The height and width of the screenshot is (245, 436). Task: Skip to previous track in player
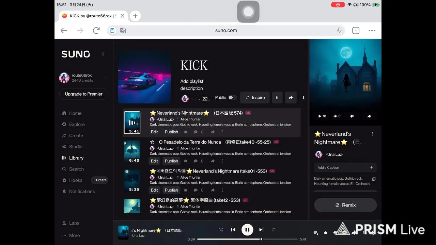[233, 230]
